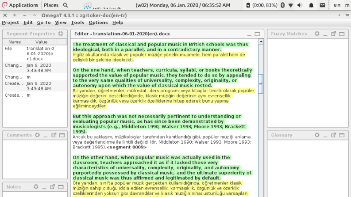
Task: Open the Tools menu
Action: click(x=77, y=23)
